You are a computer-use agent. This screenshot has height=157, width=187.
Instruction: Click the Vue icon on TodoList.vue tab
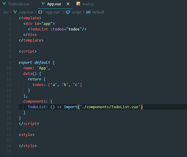(x=4, y=4)
